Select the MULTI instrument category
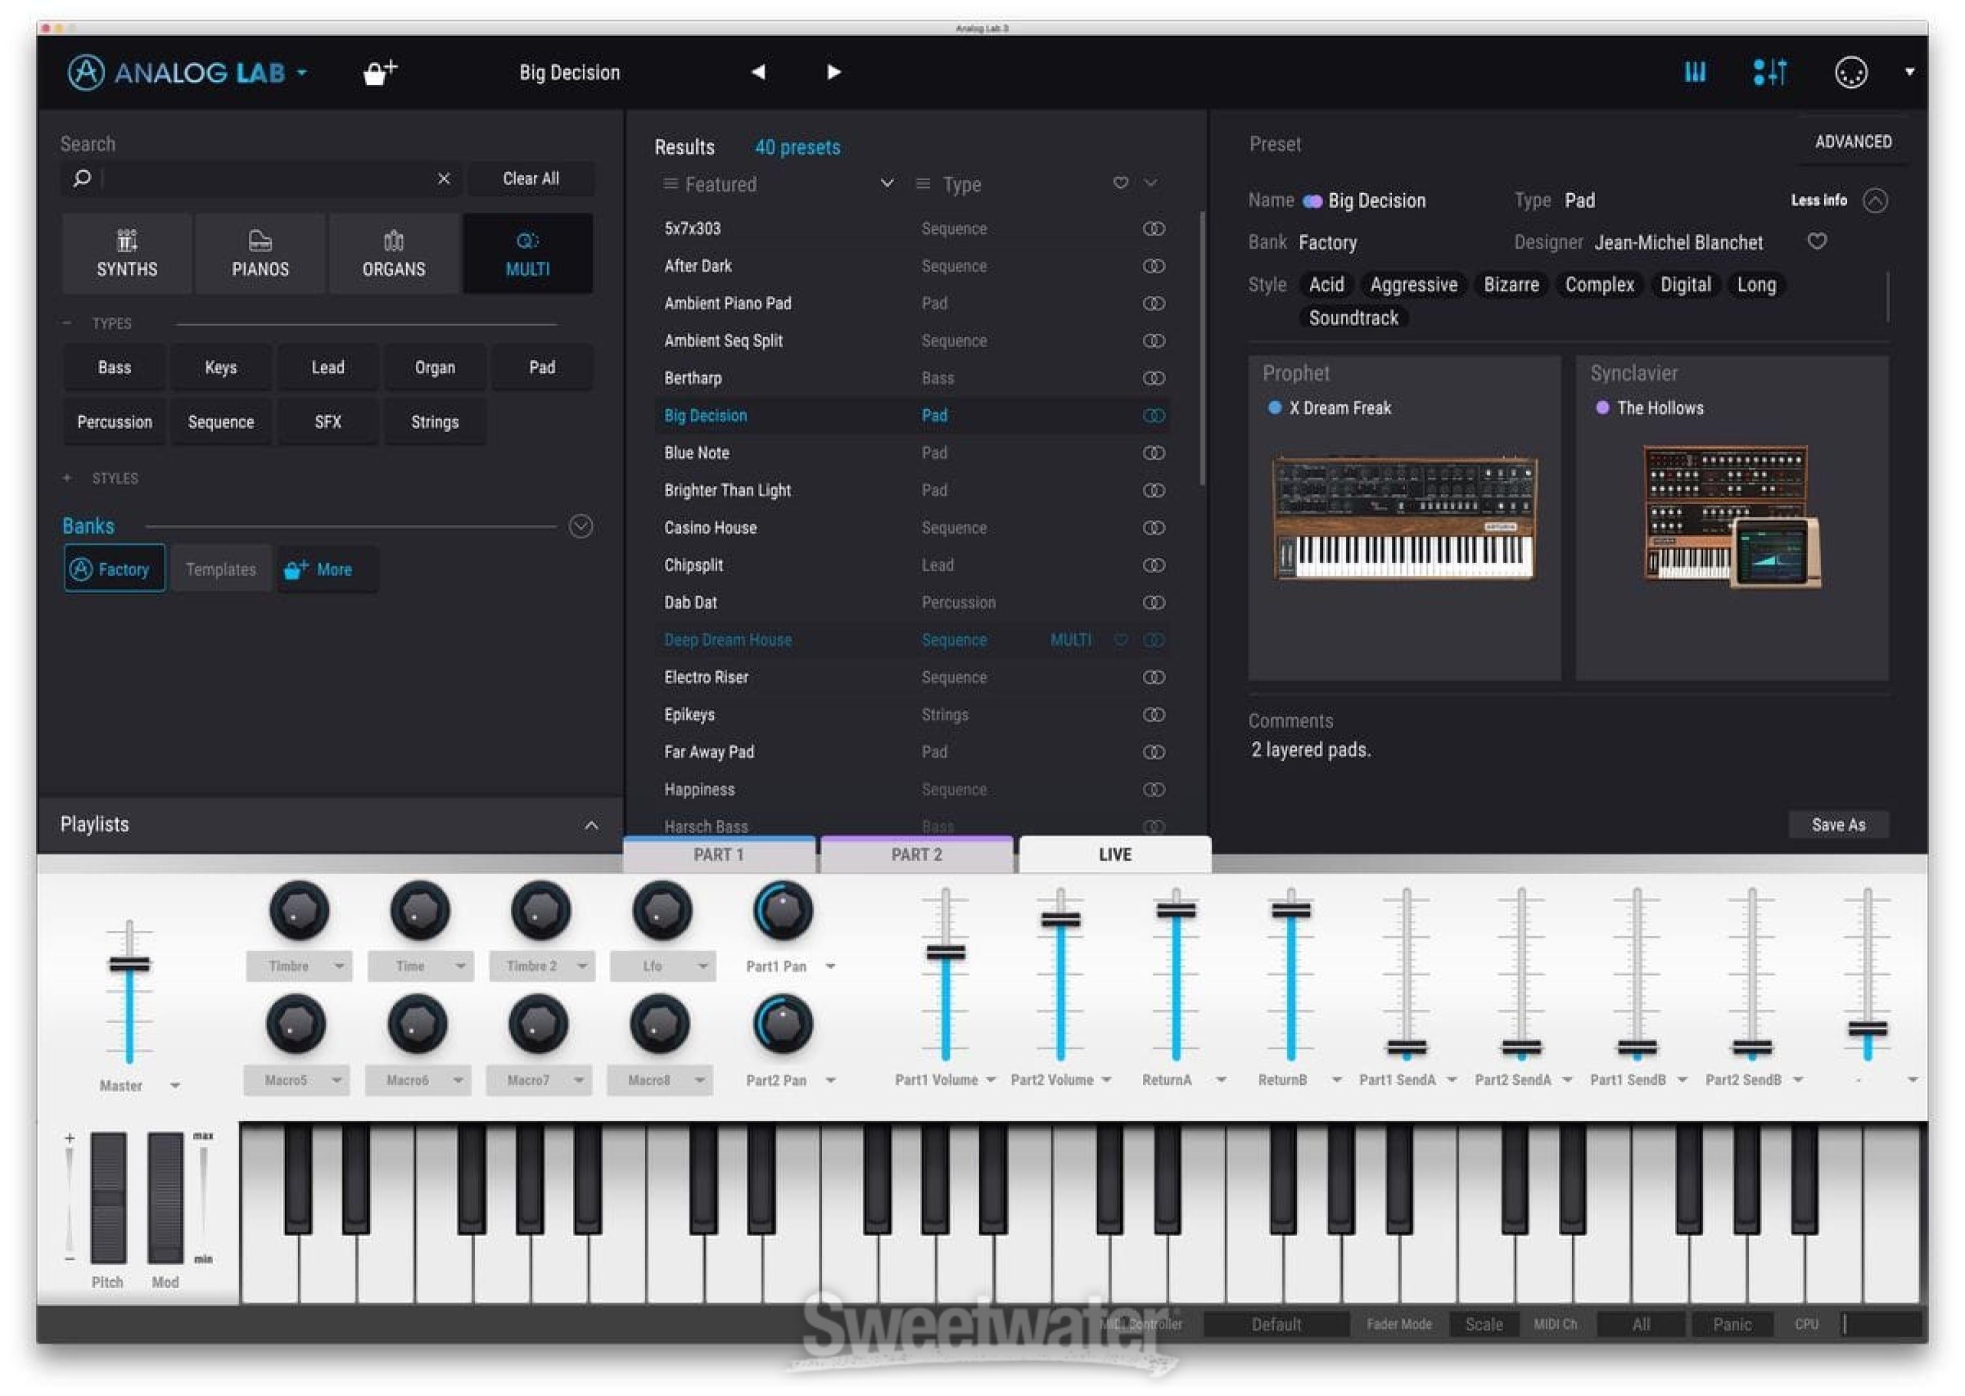1965x1396 pixels. pos(527,253)
